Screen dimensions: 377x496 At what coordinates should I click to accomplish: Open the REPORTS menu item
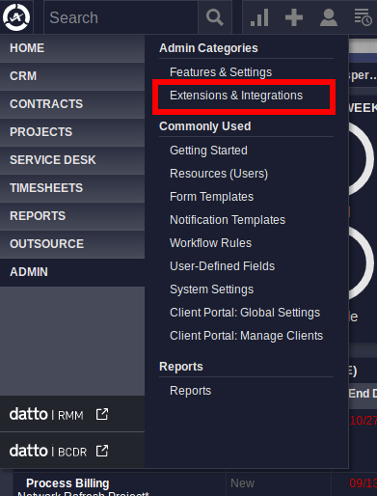pyautogui.click(x=72, y=216)
